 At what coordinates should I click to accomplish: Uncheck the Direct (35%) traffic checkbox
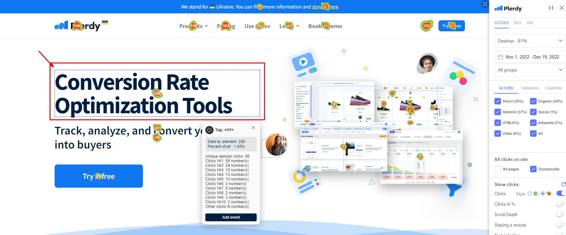point(498,101)
